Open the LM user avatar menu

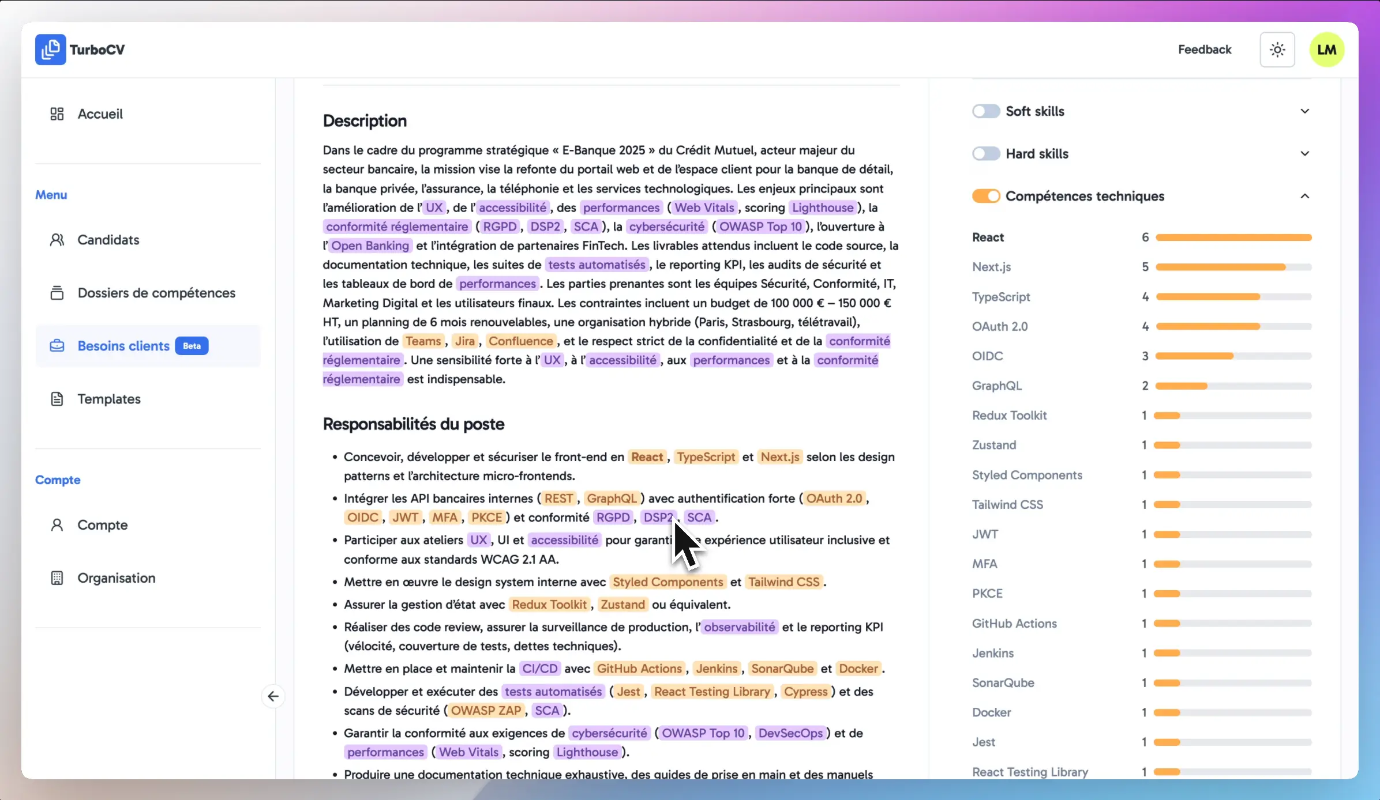point(1327,50)
